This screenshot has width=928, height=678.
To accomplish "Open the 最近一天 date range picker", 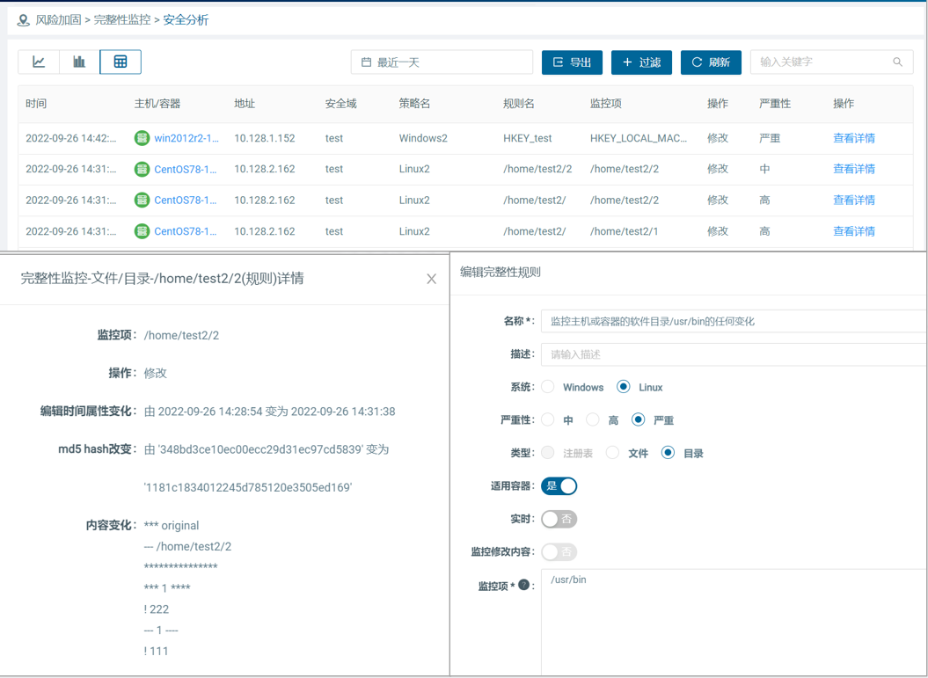I will [x=442, y=62].
